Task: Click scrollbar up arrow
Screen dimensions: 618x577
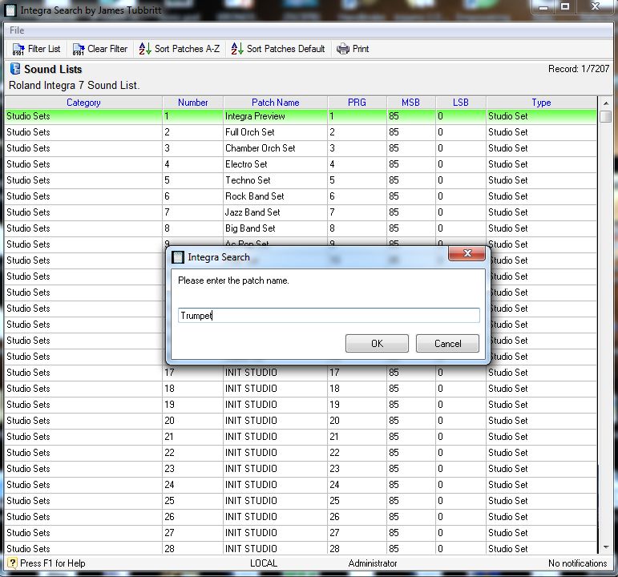Action: click(606, 103)
